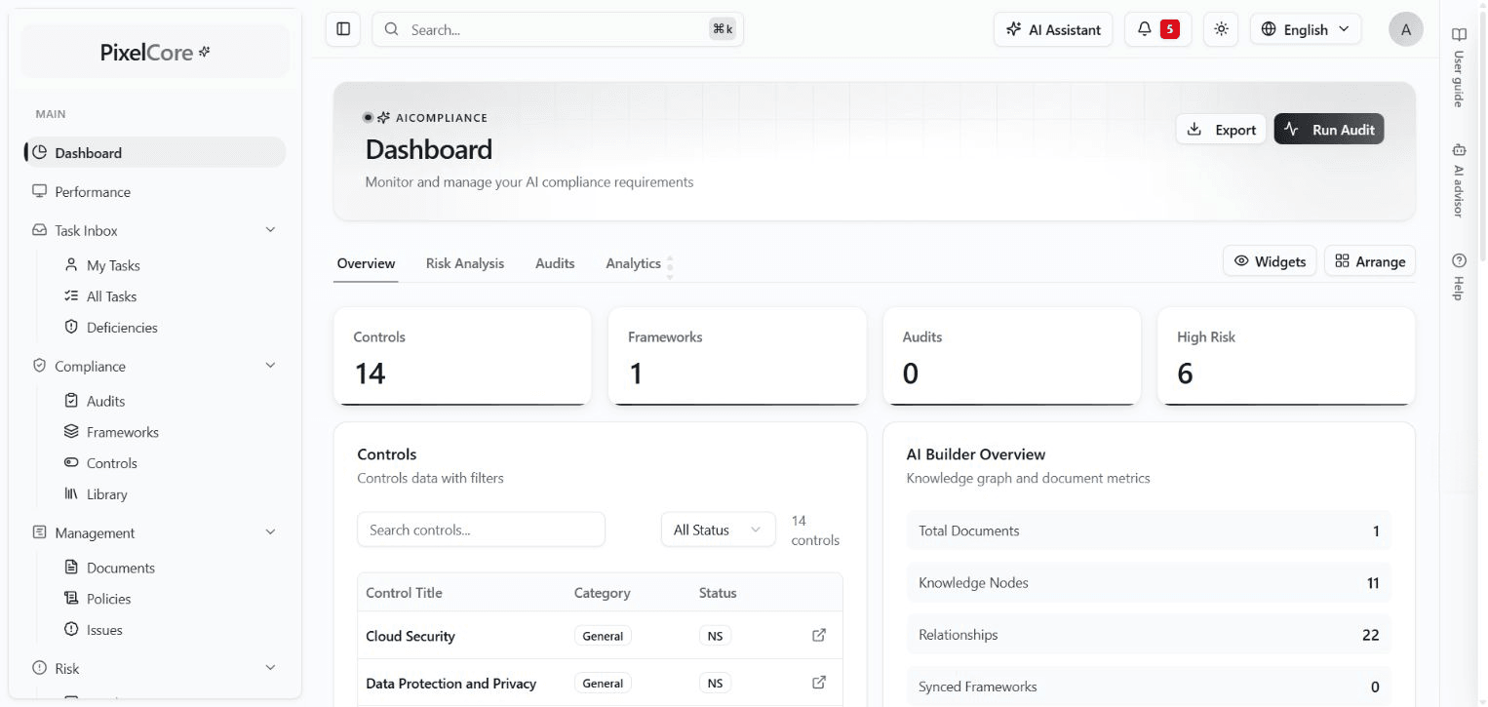This screenshot has height=707, width=1488.
Task: Open the AI Assistant
Action: coord(1053,29)
